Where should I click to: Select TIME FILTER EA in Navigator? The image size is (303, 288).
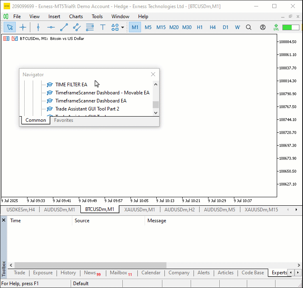[71, 84]
